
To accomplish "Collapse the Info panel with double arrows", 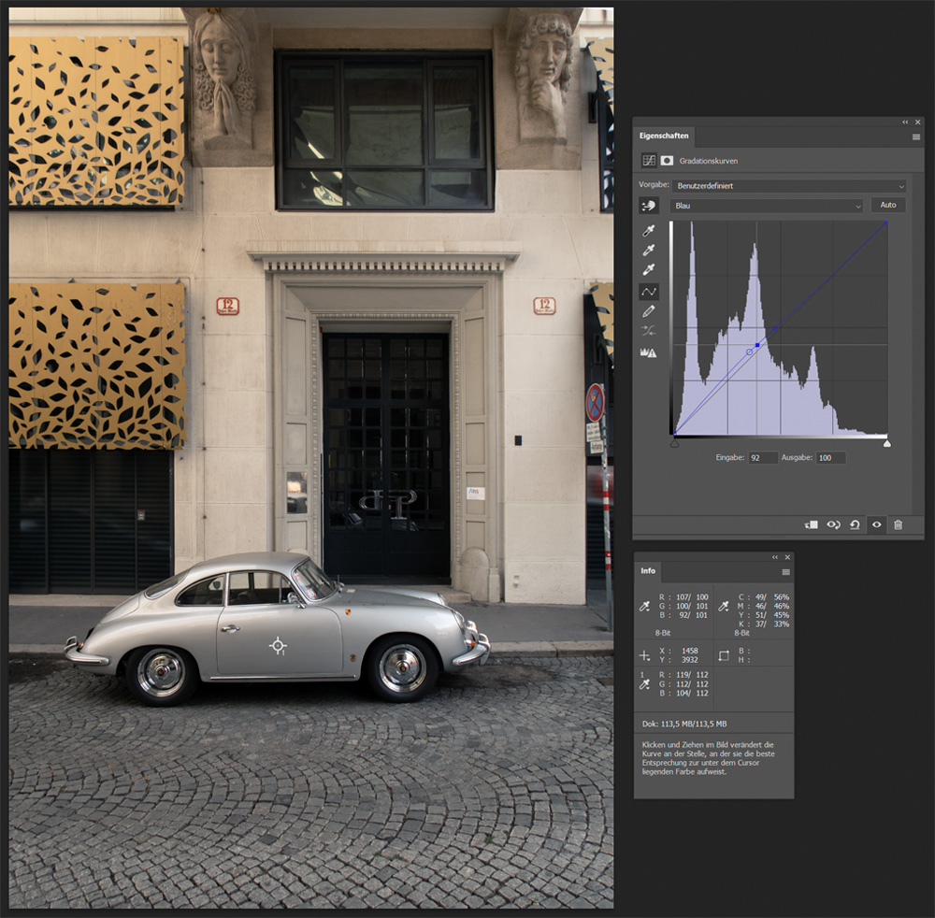I will click(x=774, y=557).
